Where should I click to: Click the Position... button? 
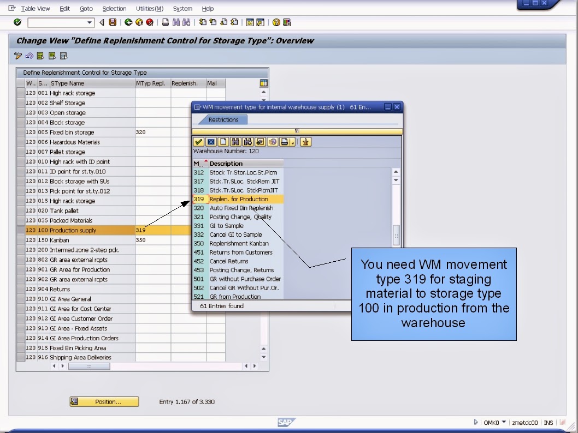click(104, 401)
